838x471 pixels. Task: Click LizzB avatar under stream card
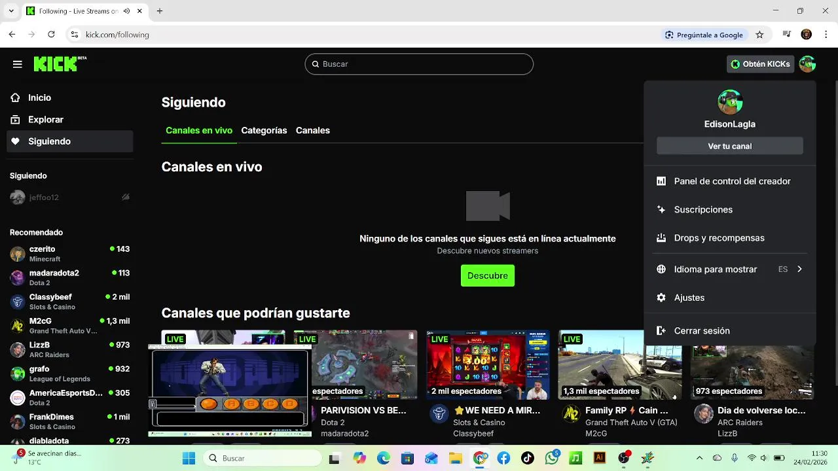[x=704, y=413]
